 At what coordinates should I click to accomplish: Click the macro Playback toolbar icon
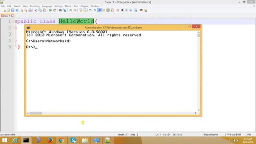pos(126,10)
